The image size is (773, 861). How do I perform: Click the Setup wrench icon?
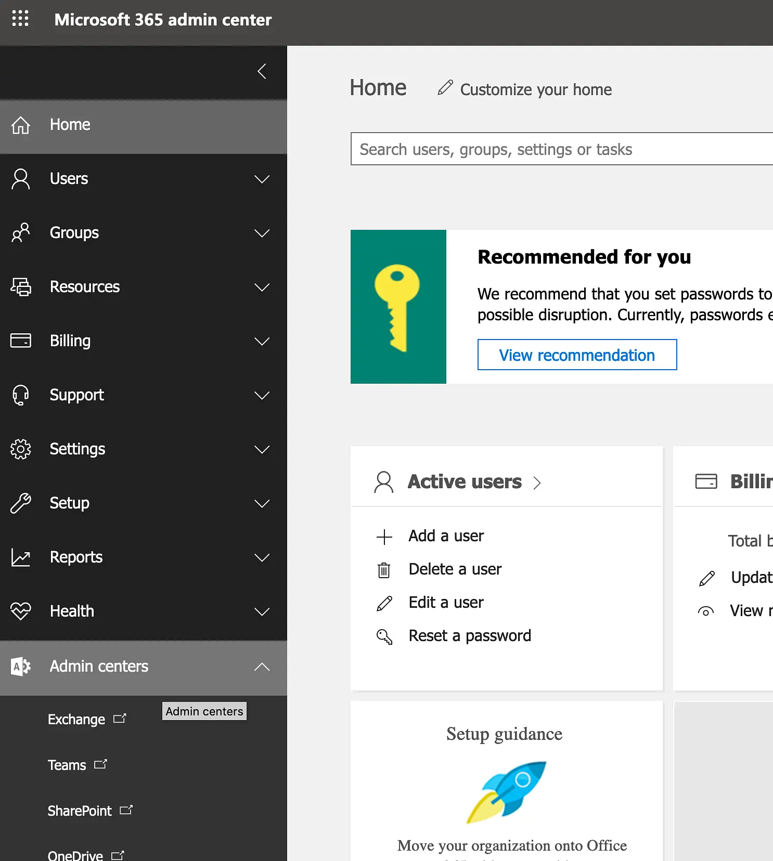point(21,503)
